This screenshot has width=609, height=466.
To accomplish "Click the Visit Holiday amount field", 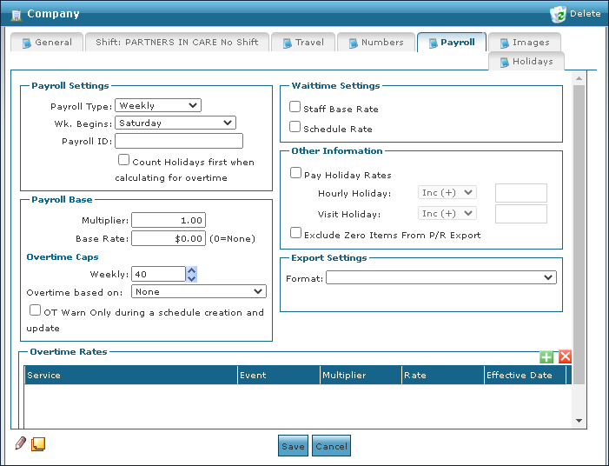I will (521, 214).
